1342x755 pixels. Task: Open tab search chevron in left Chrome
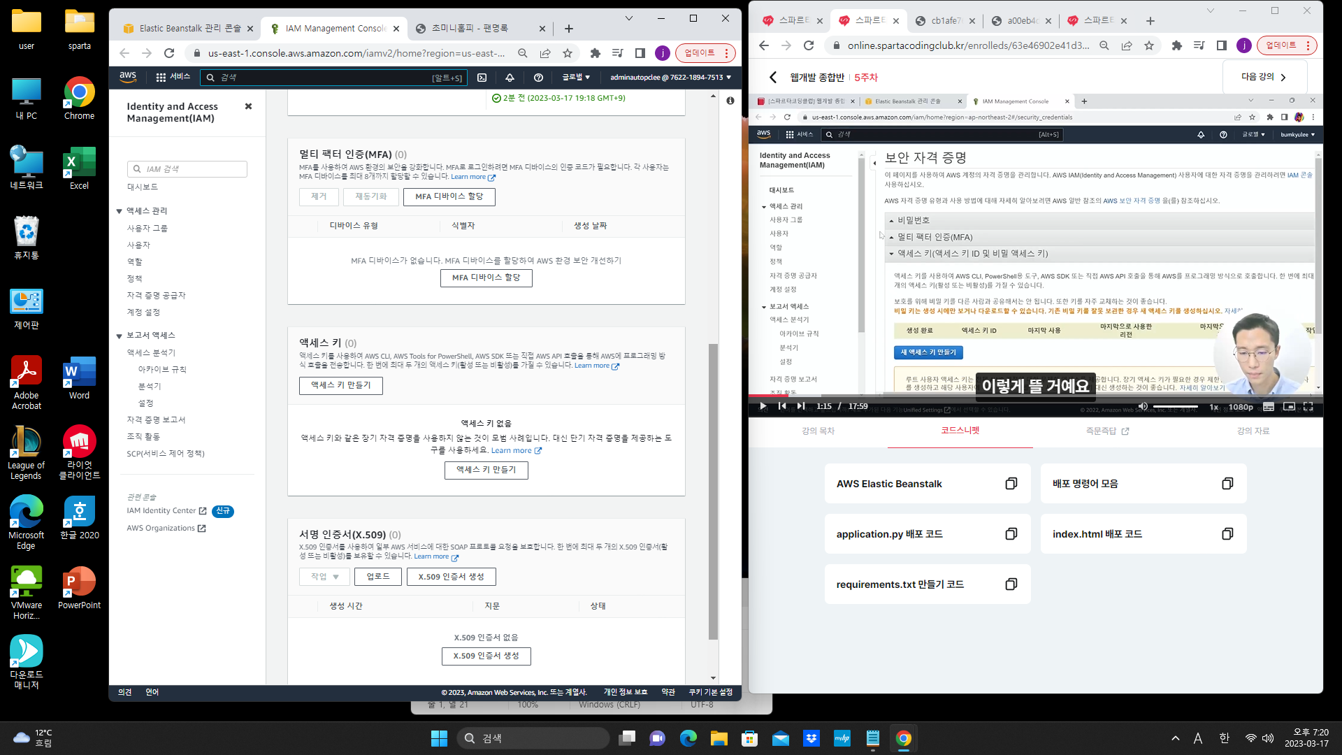628,19
